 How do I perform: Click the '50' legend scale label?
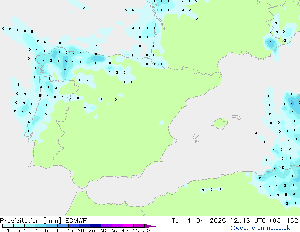point(146,230)
